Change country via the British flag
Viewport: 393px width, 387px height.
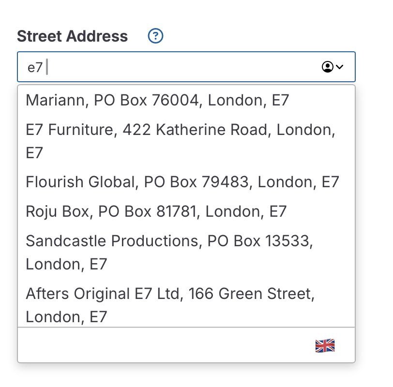point(325,345)
